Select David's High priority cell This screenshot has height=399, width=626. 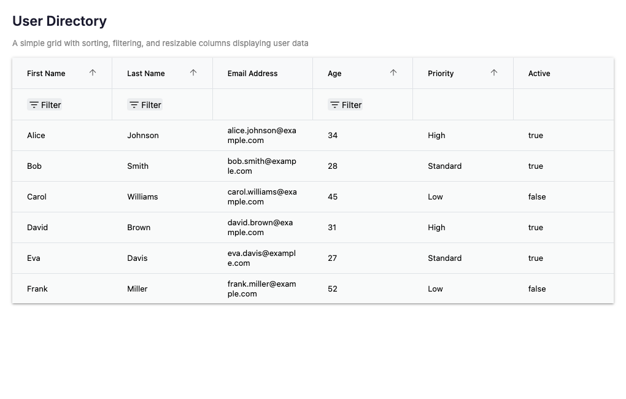tap(436, 228)
